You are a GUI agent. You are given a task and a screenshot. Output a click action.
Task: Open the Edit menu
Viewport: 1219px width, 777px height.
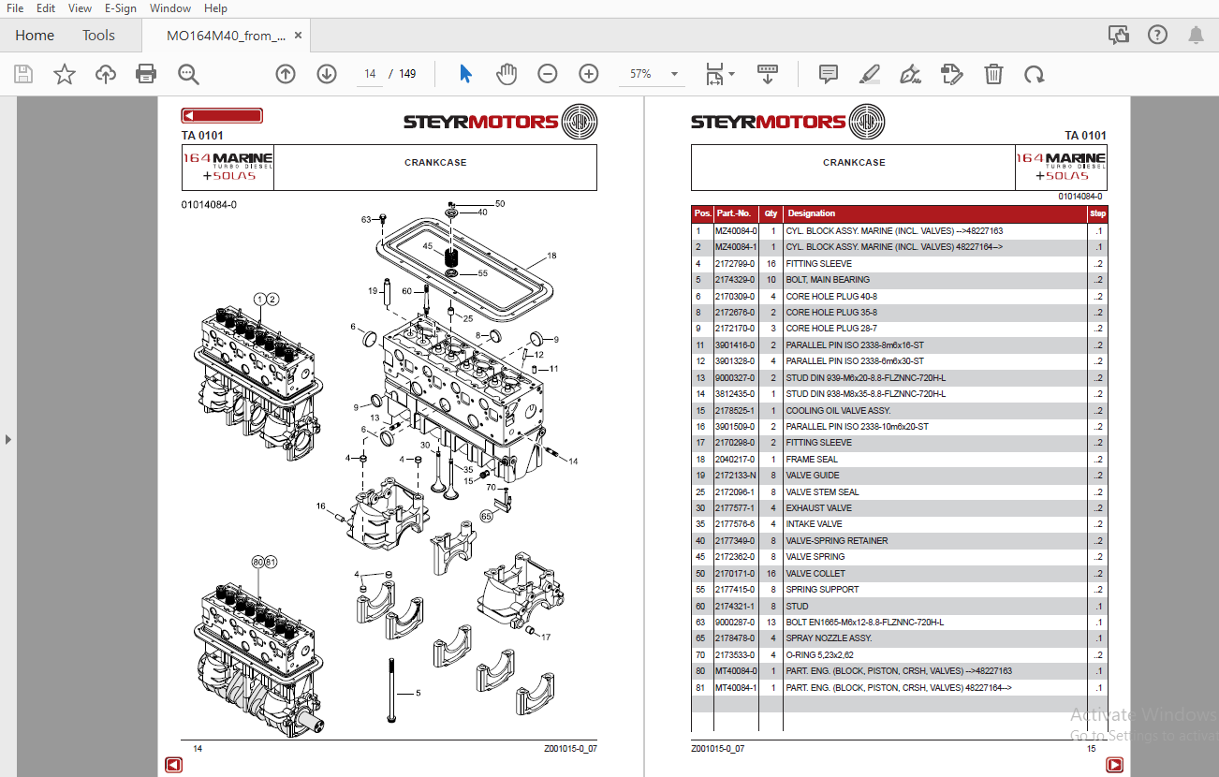coord(46,8)
